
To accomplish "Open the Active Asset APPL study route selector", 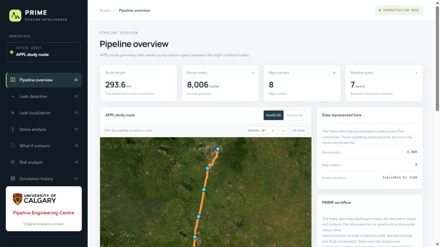I will (44, 52).
